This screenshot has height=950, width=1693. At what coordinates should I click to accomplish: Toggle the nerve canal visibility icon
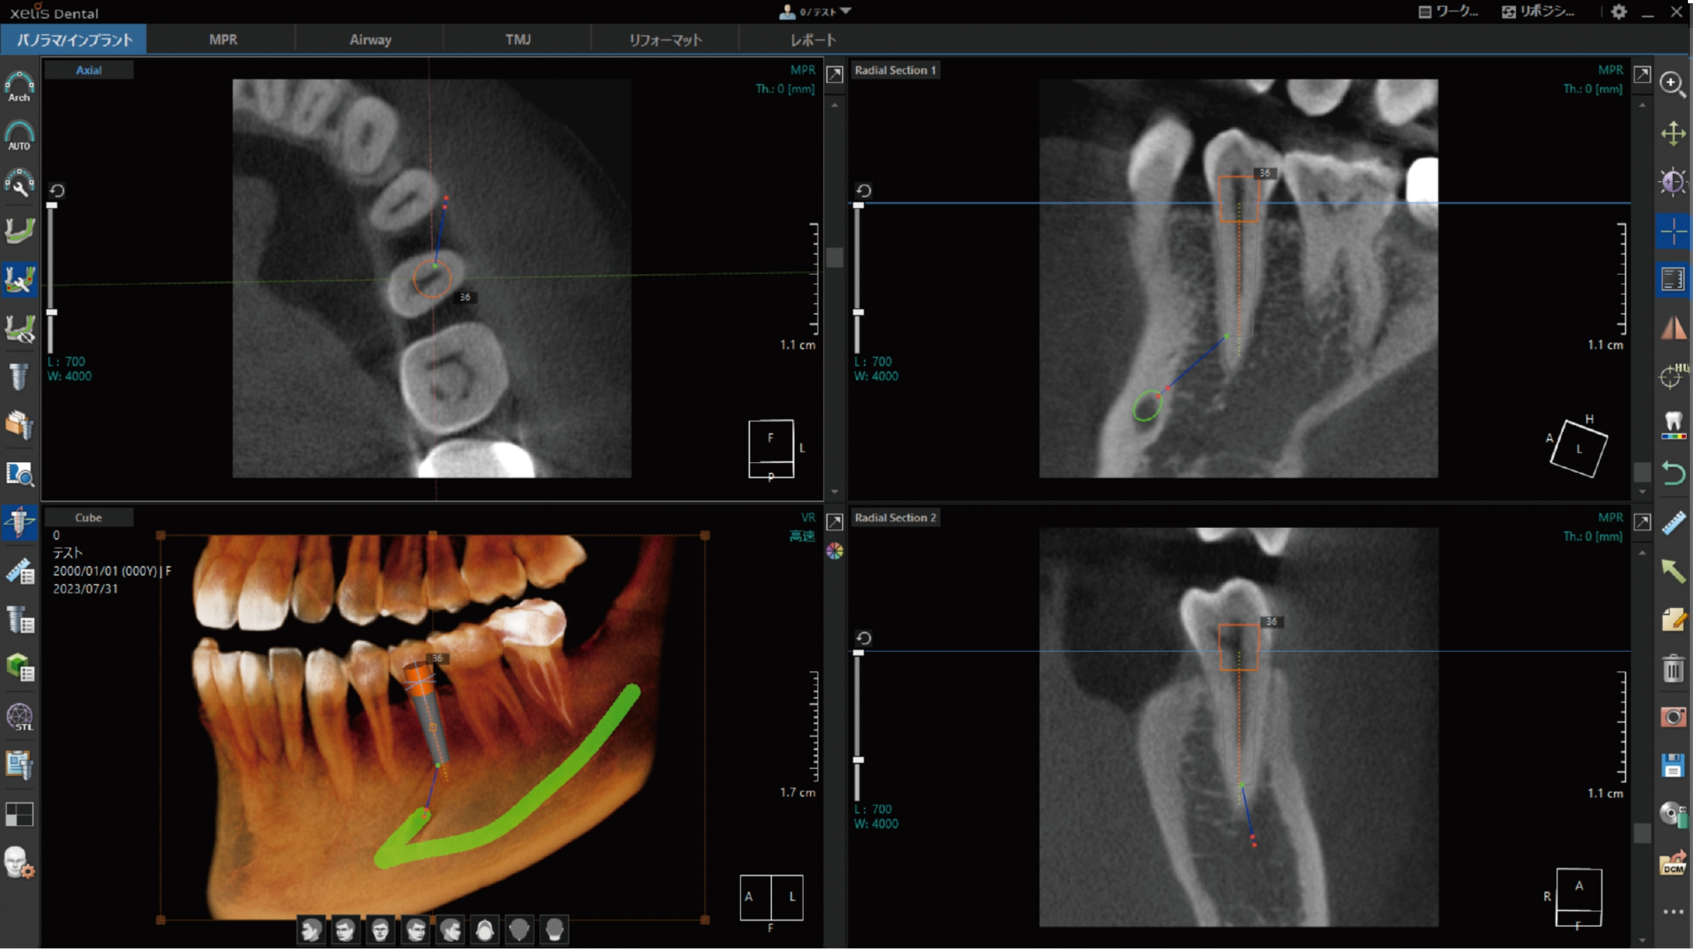point(20,329)
